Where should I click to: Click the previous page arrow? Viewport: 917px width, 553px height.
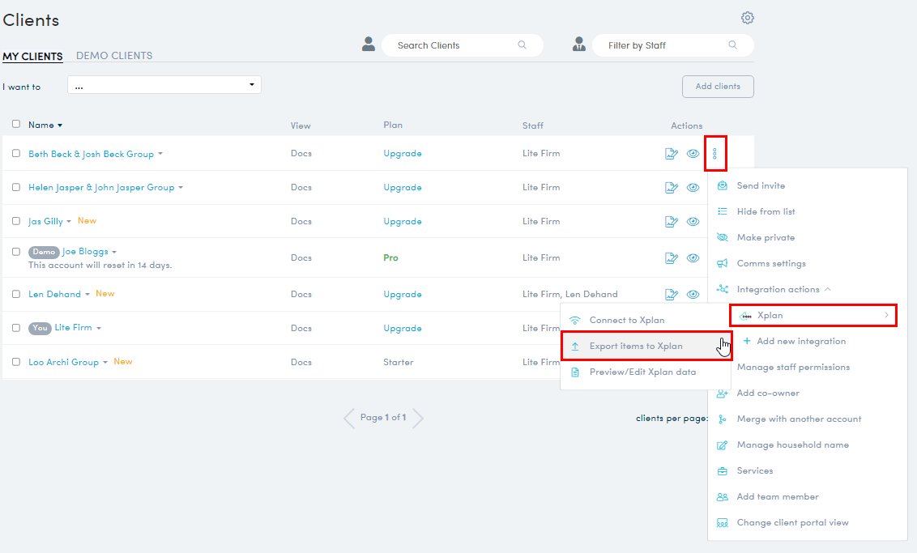point(349,418)
